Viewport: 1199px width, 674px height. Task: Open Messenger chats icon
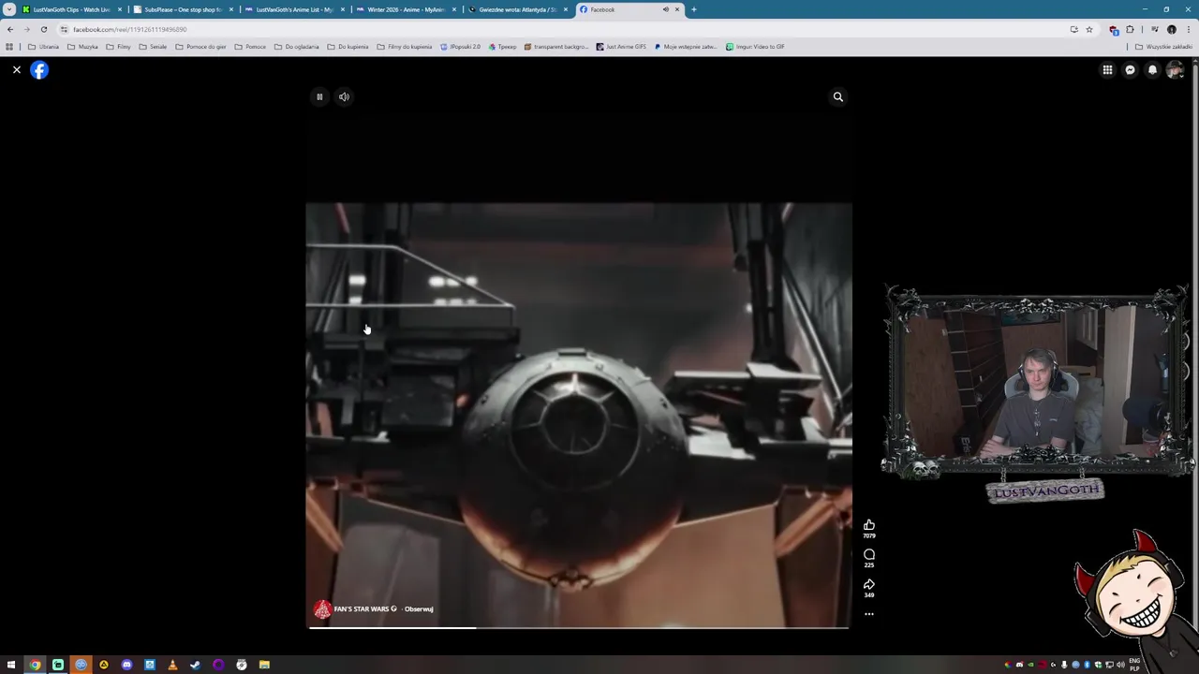pos(1130,70)
